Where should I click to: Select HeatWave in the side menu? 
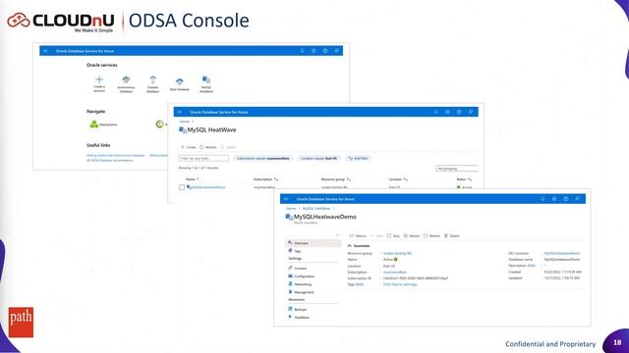(x=302, y=318)
